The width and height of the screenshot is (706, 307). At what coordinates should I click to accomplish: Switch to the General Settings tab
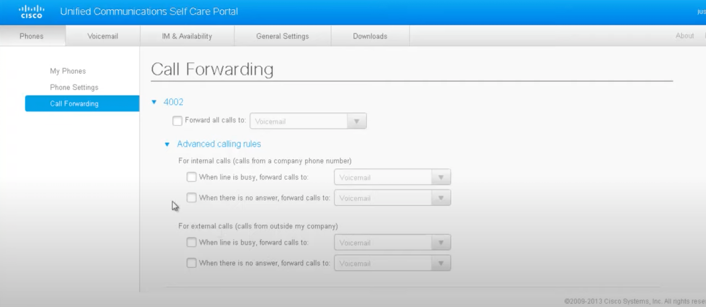(x=283, y=36)
